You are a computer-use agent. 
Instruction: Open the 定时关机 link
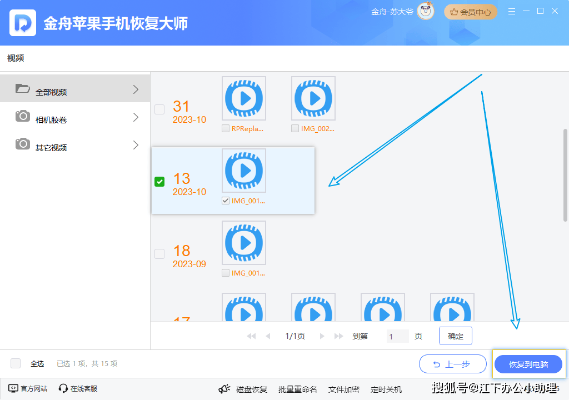[x=386, y=389]
